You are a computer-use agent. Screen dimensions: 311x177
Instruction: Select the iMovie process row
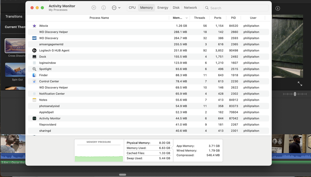[148, 26]
